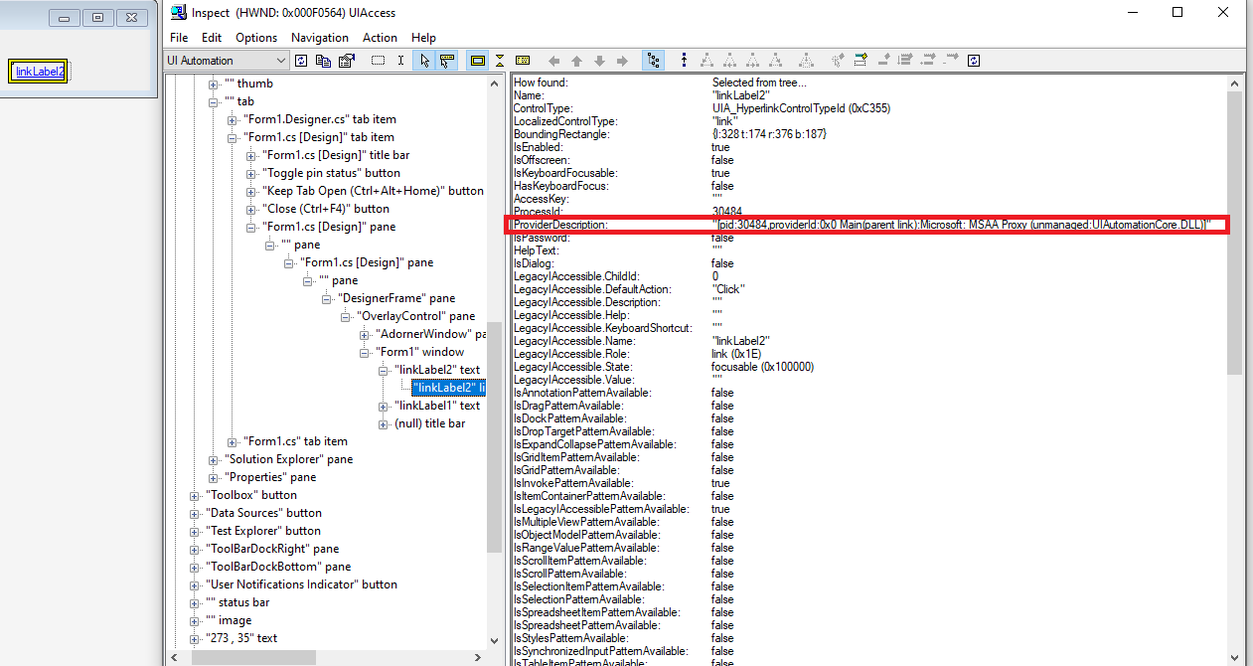Screen dimensions: 1253x666
Task: Select the "ToolBarDockBottom" pane tree item
Action: [278, 567]
